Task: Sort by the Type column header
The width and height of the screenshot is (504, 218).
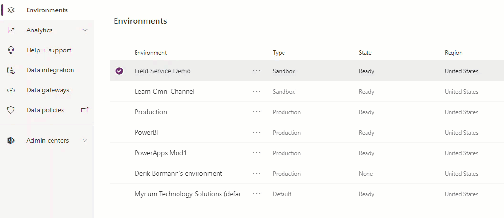Action: [279, 53]
